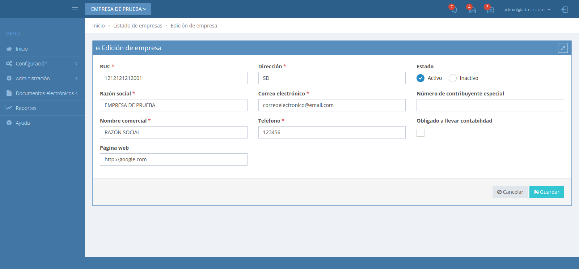579x269 pixels.
Task: Open the notifications bell icon
Action: coord(454,10)
